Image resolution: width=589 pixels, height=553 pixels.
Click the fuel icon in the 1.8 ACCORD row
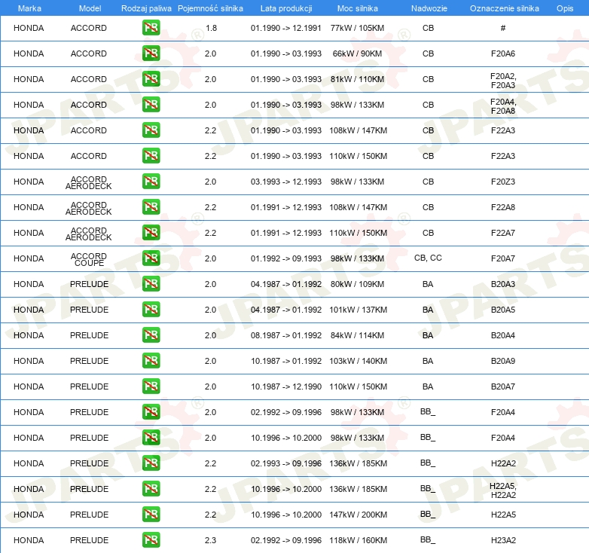[x=151, y=28]
